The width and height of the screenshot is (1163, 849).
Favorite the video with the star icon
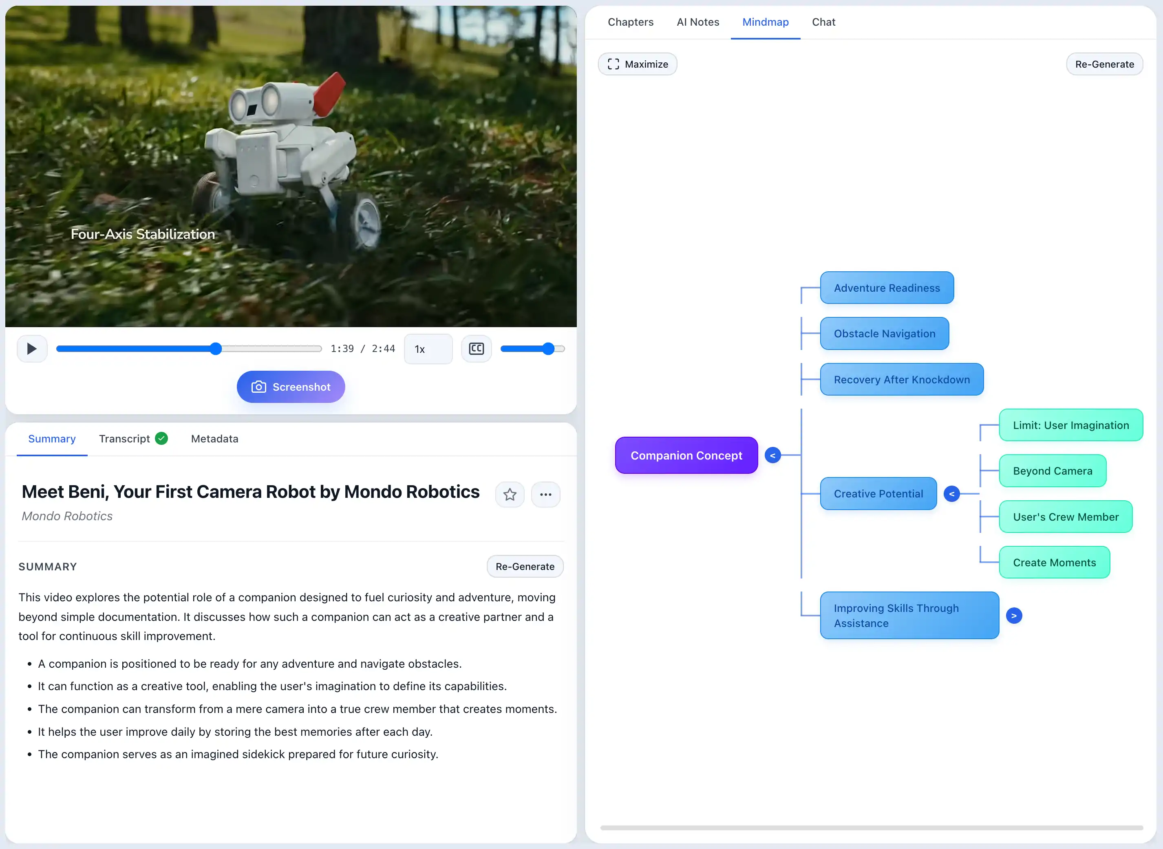tap(510, 495)
